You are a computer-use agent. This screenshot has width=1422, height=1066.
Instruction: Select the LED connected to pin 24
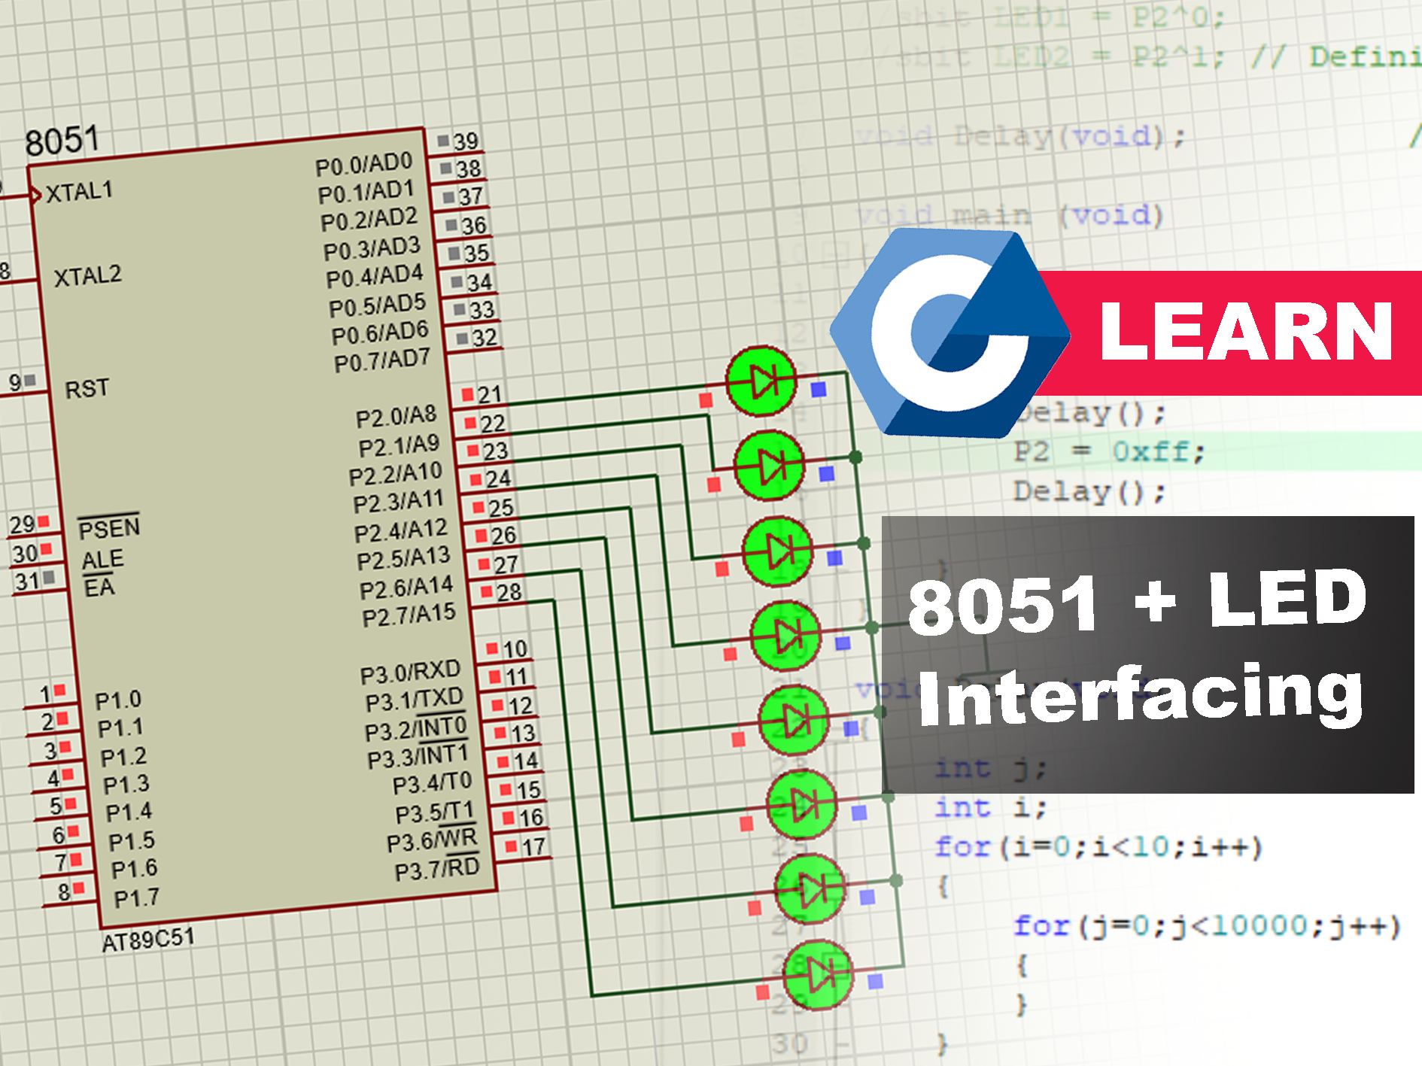coord(786,636)
